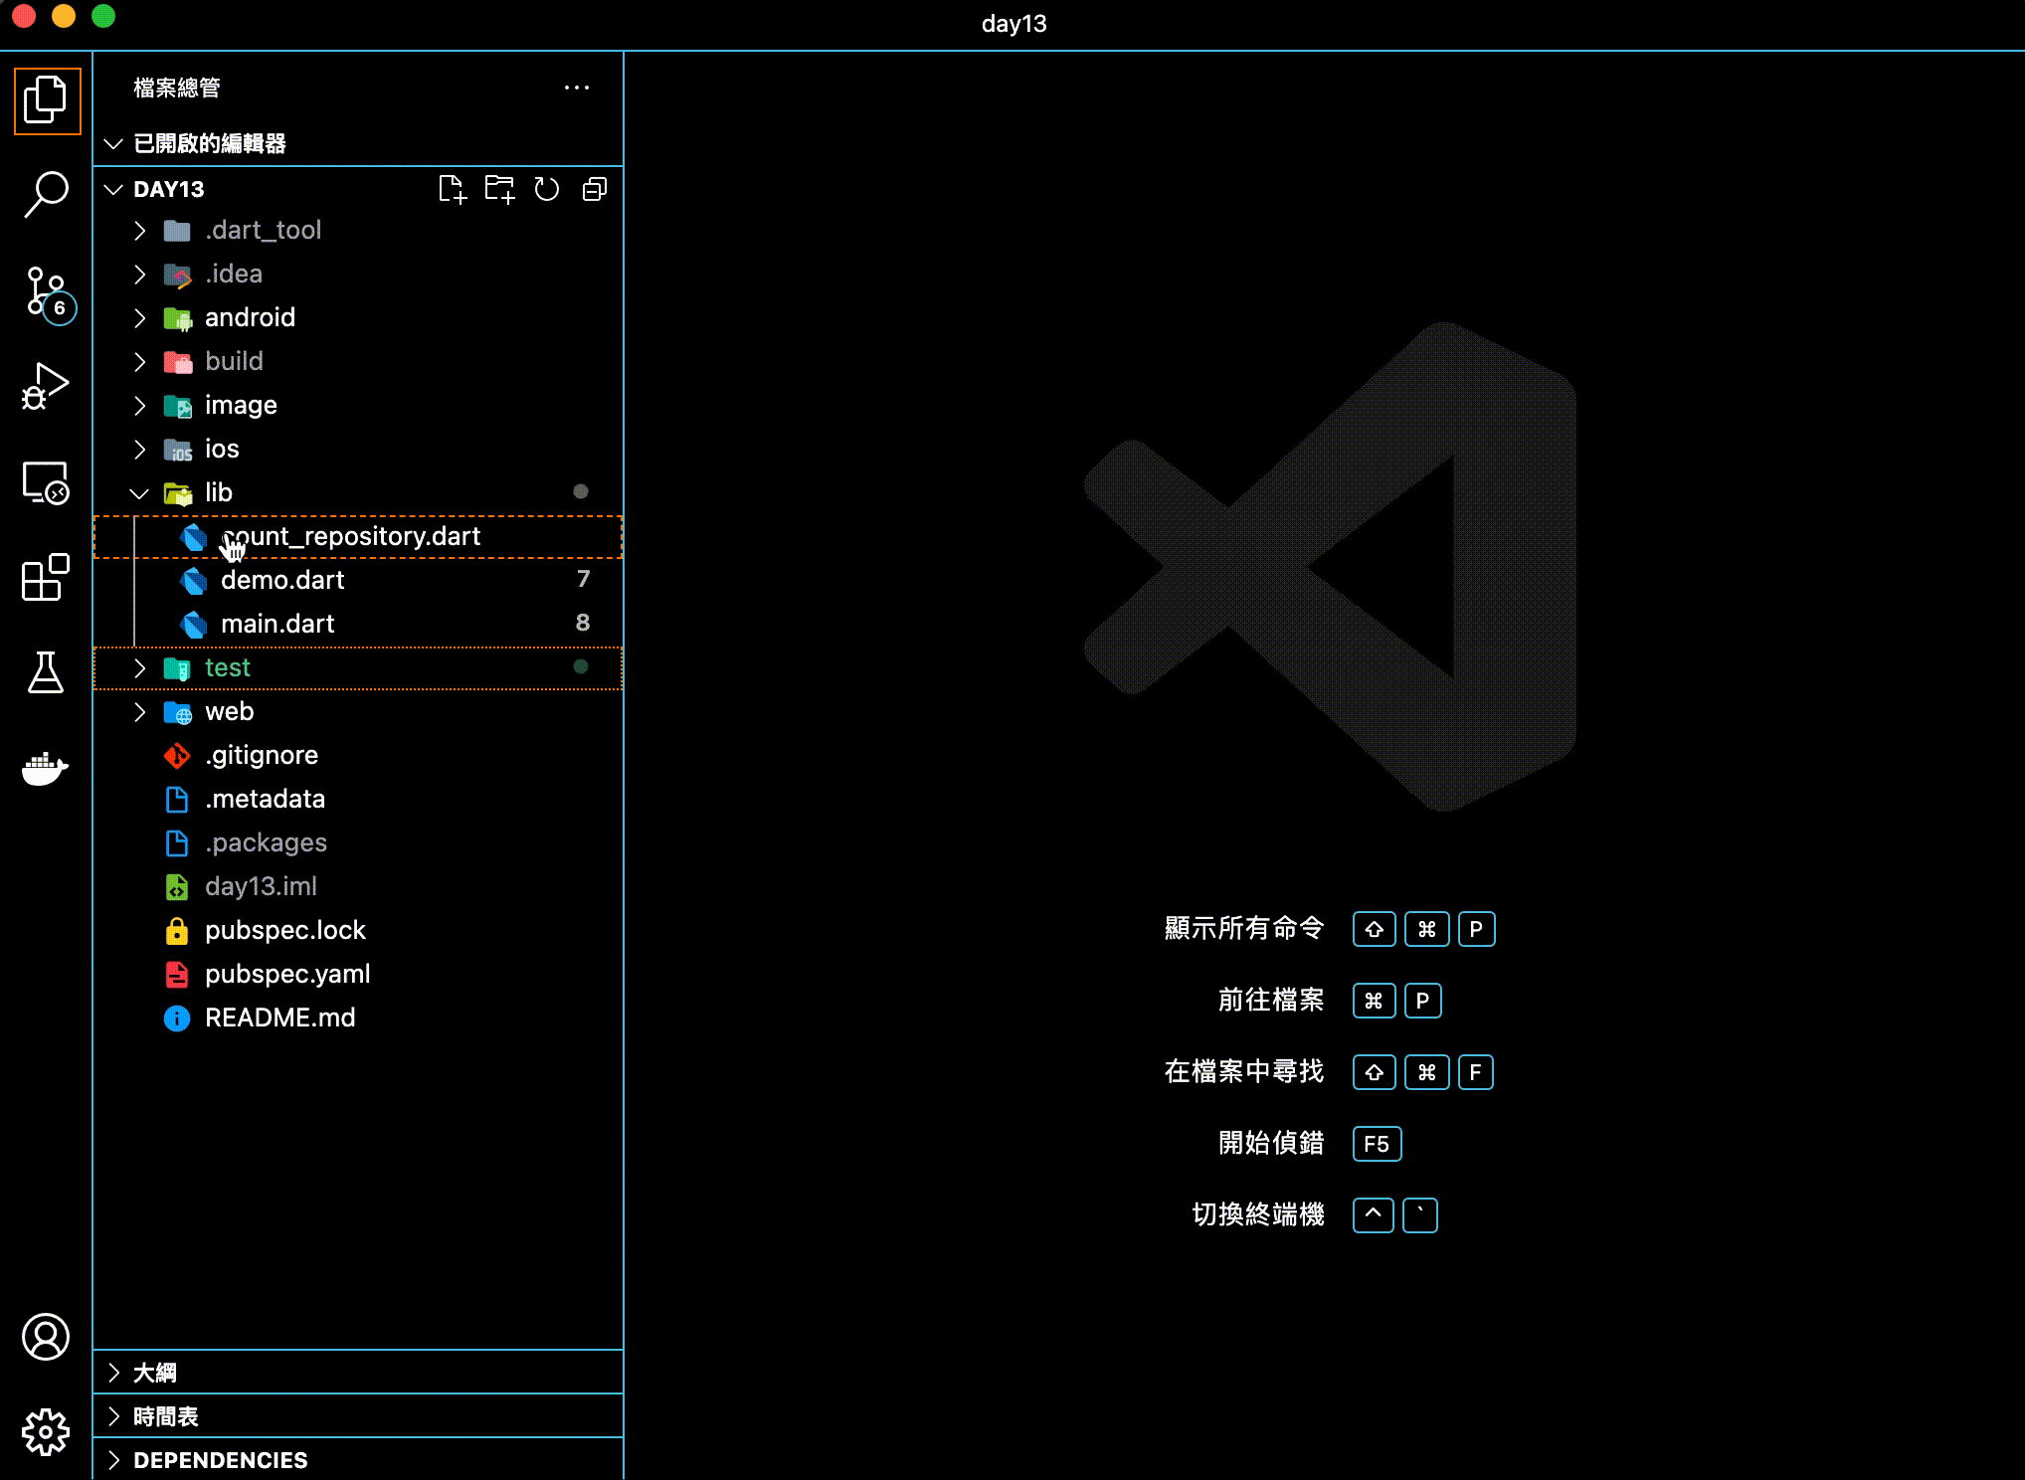Toggle the 已開啟的編輯器 section
2025x1480 pixels.
coord(209,144)
